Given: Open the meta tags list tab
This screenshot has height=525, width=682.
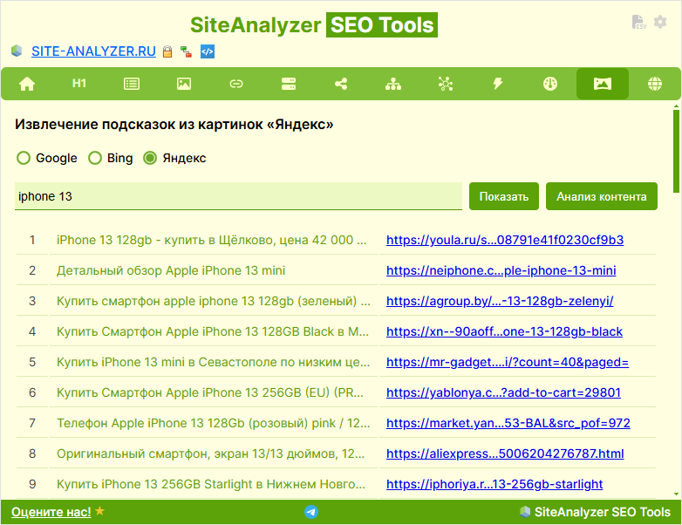Looking at the screenshot, I should (x=132, y=84).
